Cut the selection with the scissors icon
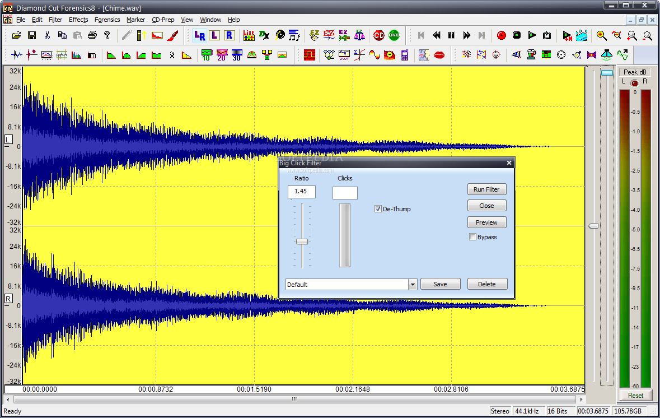660x418 pixels. (46, 35)
